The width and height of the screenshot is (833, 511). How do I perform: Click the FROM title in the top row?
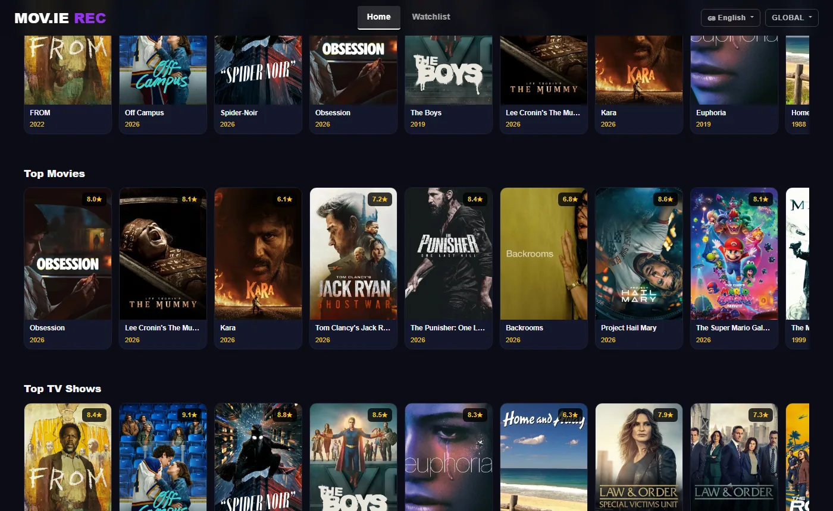[40, 112]
